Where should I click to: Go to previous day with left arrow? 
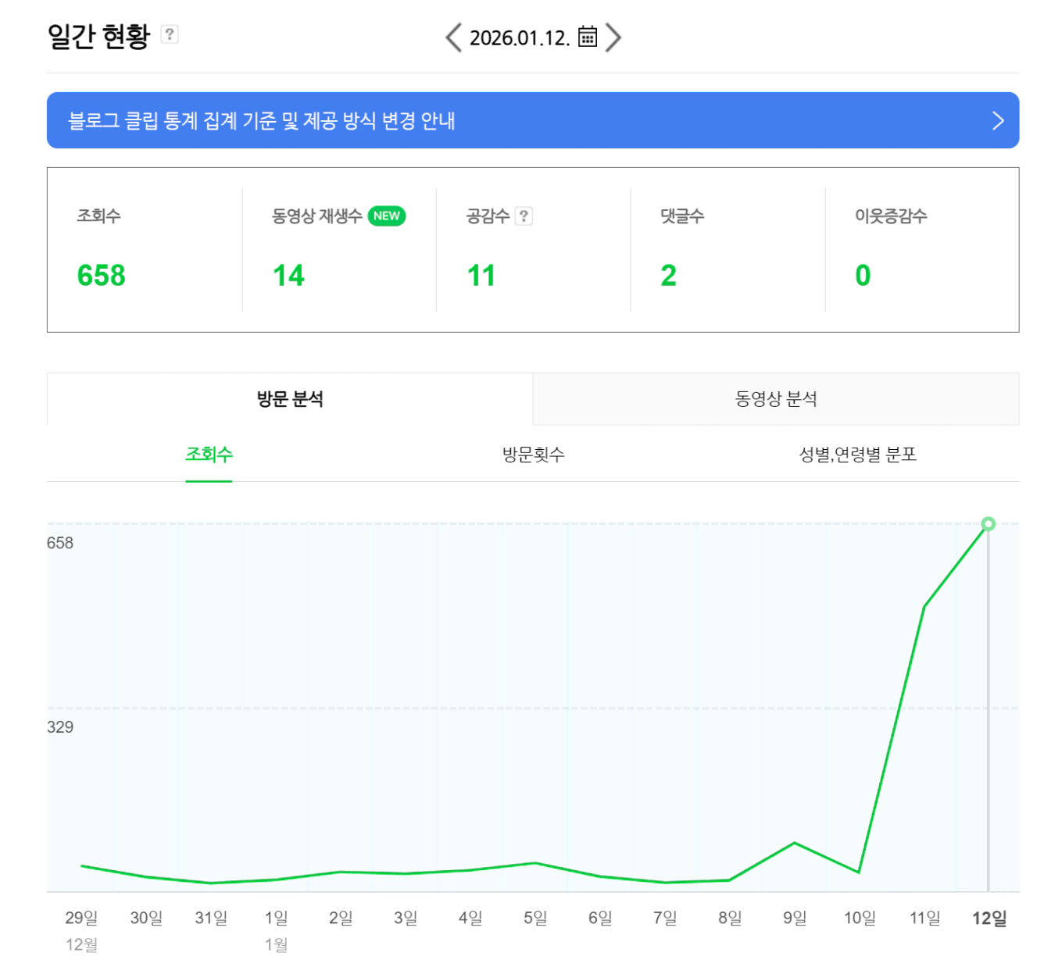click(x=453, y=37)
